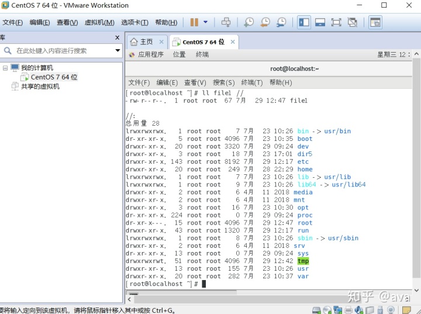
Task: Click the webcam status bar icon
Action: coord(391,310)
